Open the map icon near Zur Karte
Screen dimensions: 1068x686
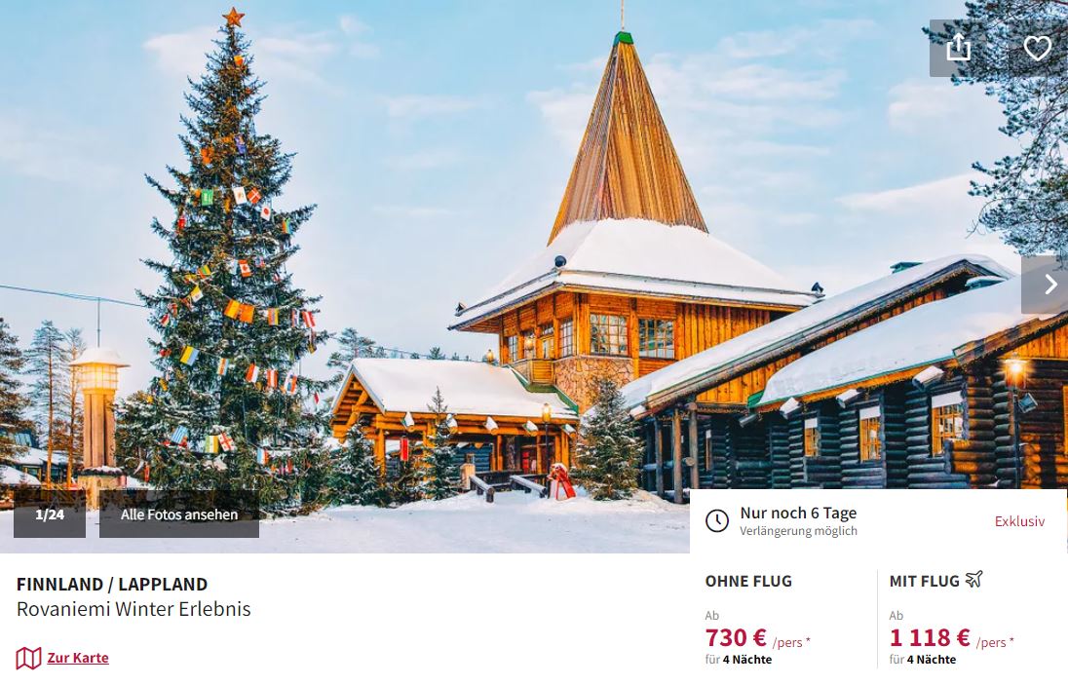(x=28, y=658)
